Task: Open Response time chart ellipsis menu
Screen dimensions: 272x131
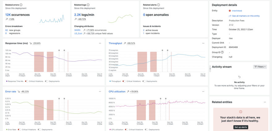Action: [100, 43]
